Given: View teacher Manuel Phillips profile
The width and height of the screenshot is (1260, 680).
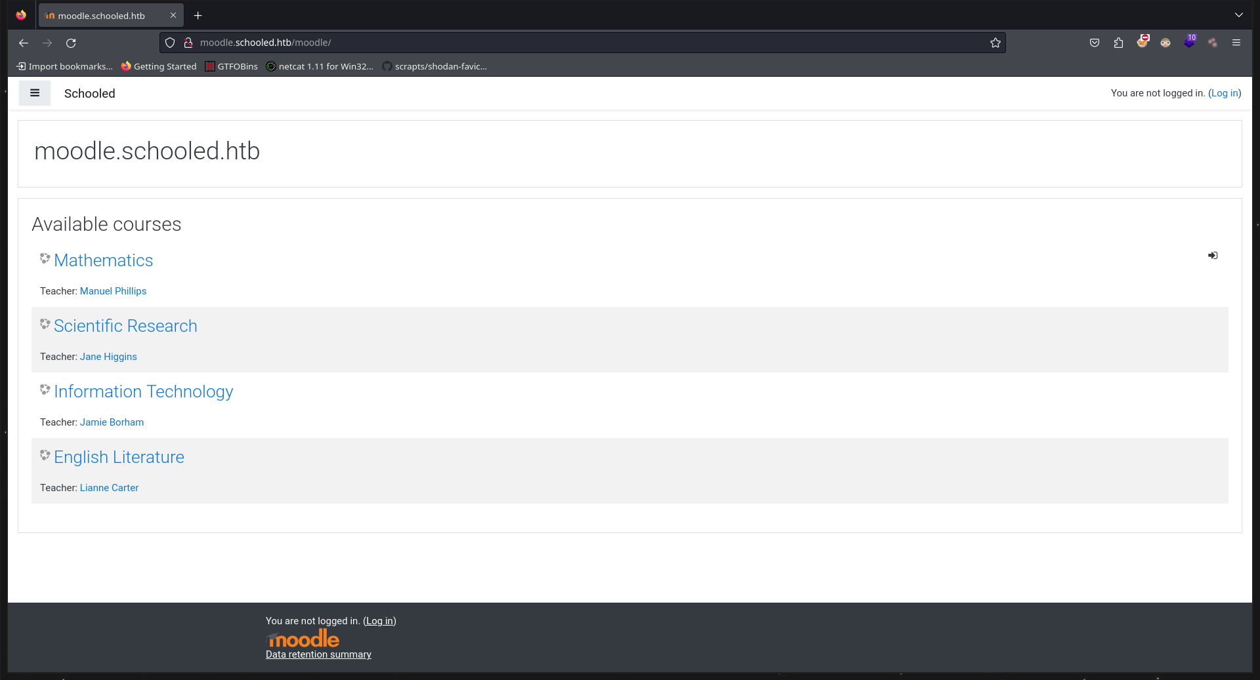Looking at the screenshot, I should click(113, 291).
